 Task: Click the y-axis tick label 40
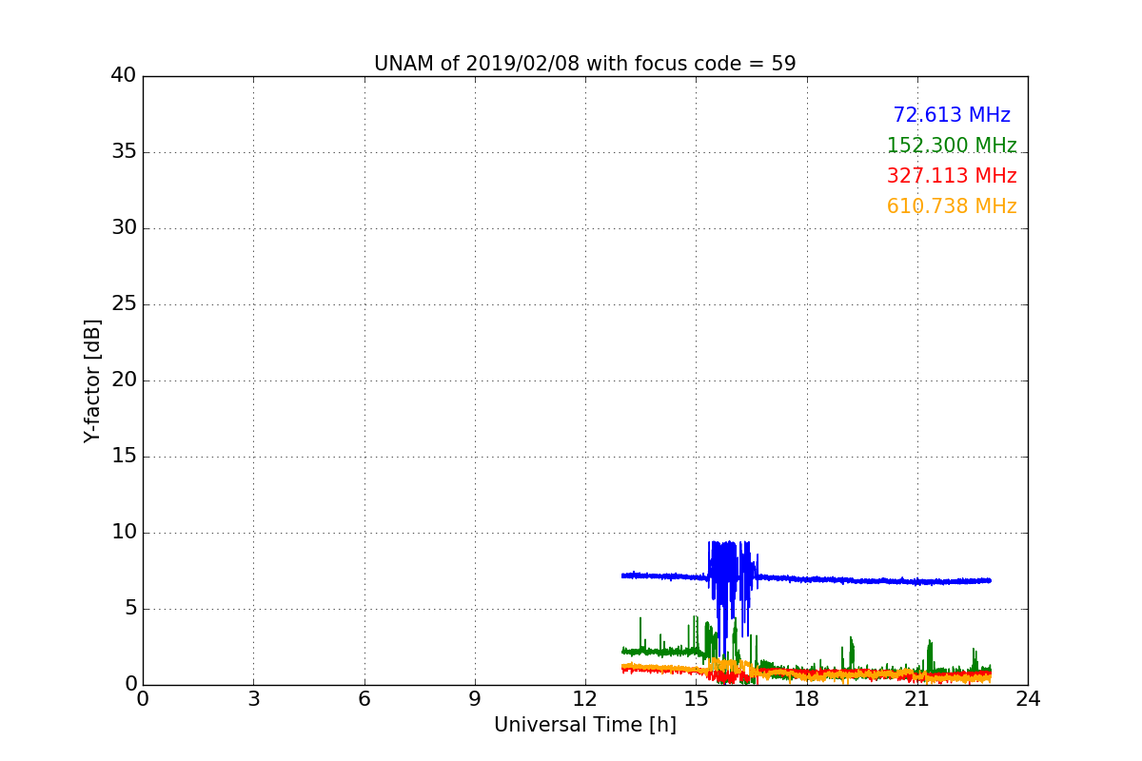tap(123, 76)
